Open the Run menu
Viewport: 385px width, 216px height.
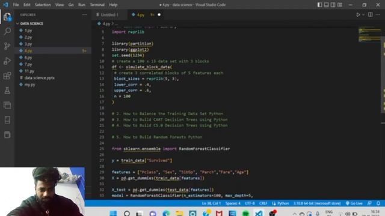[82, 5]
